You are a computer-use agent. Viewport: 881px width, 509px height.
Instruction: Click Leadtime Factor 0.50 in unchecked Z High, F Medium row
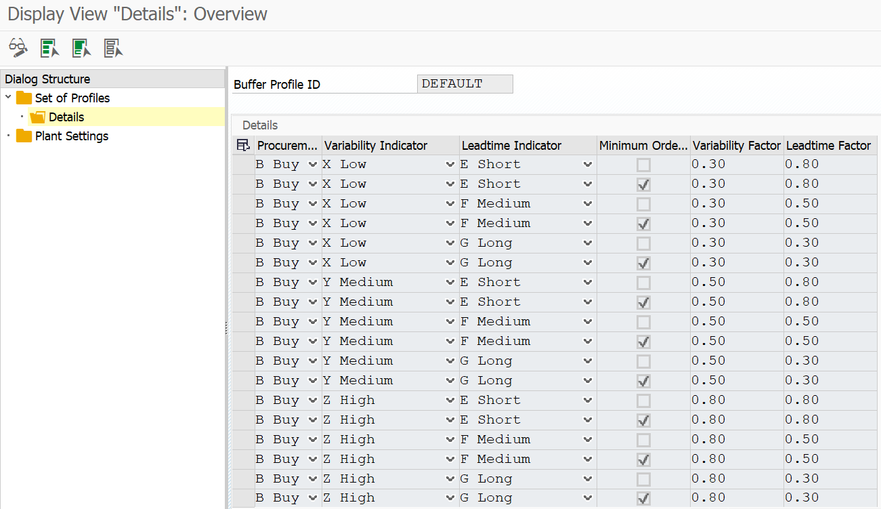click(831, 440)
